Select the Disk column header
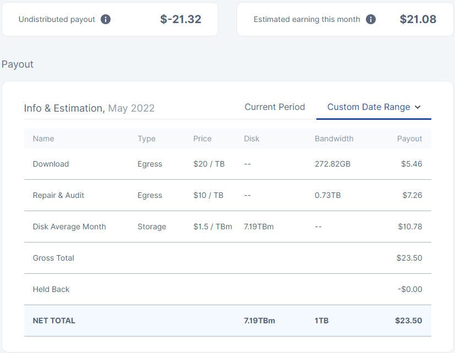The image size is (455, 353). 251,139
